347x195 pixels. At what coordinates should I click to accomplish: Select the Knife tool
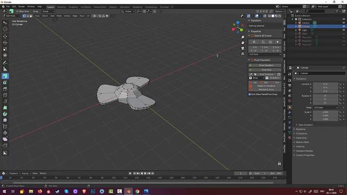[x=5, y=101]
